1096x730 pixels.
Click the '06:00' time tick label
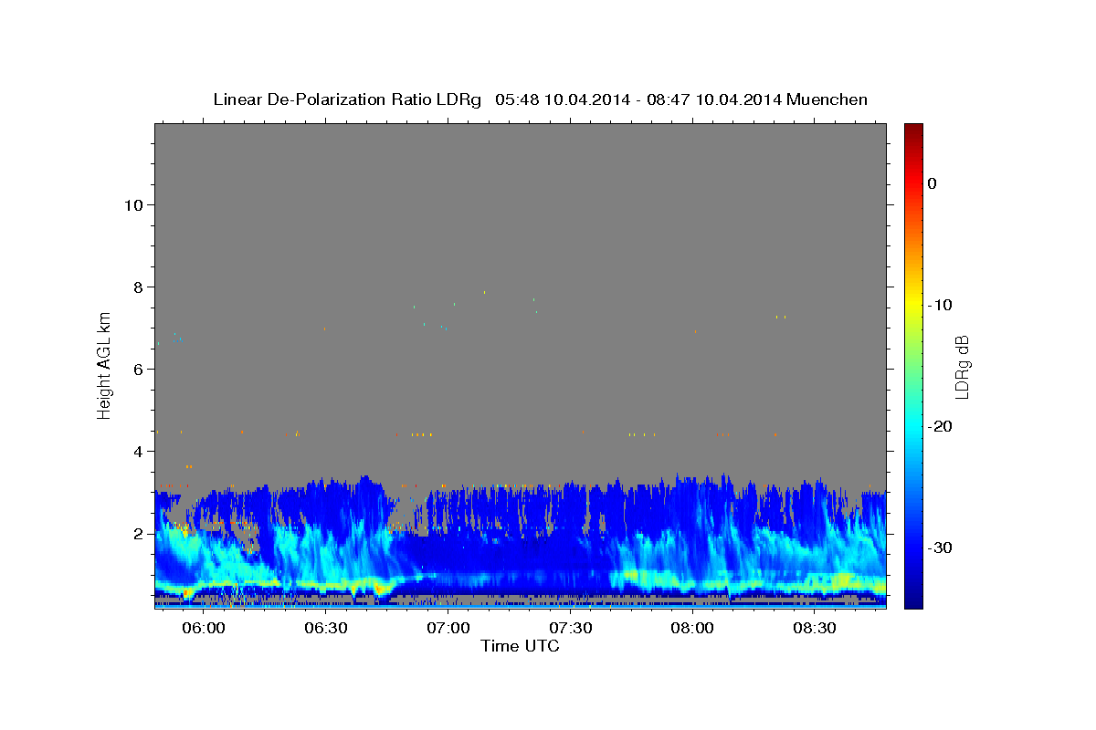tap(204, 629)
